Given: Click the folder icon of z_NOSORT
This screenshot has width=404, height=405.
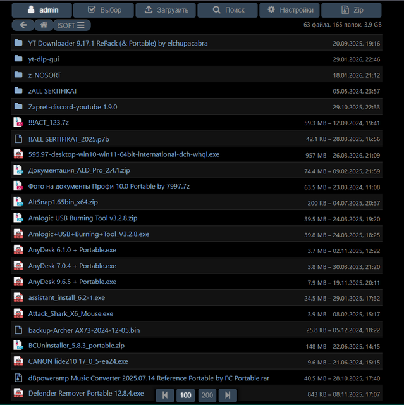Looking at the screenshot, I should [x=18, y=75].
